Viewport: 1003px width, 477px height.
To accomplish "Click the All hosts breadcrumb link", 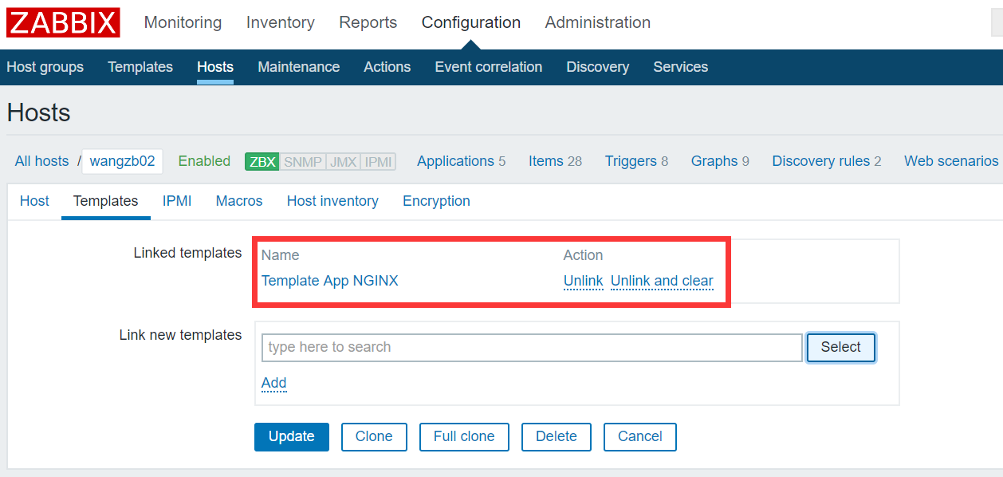I will click(41, 161).
